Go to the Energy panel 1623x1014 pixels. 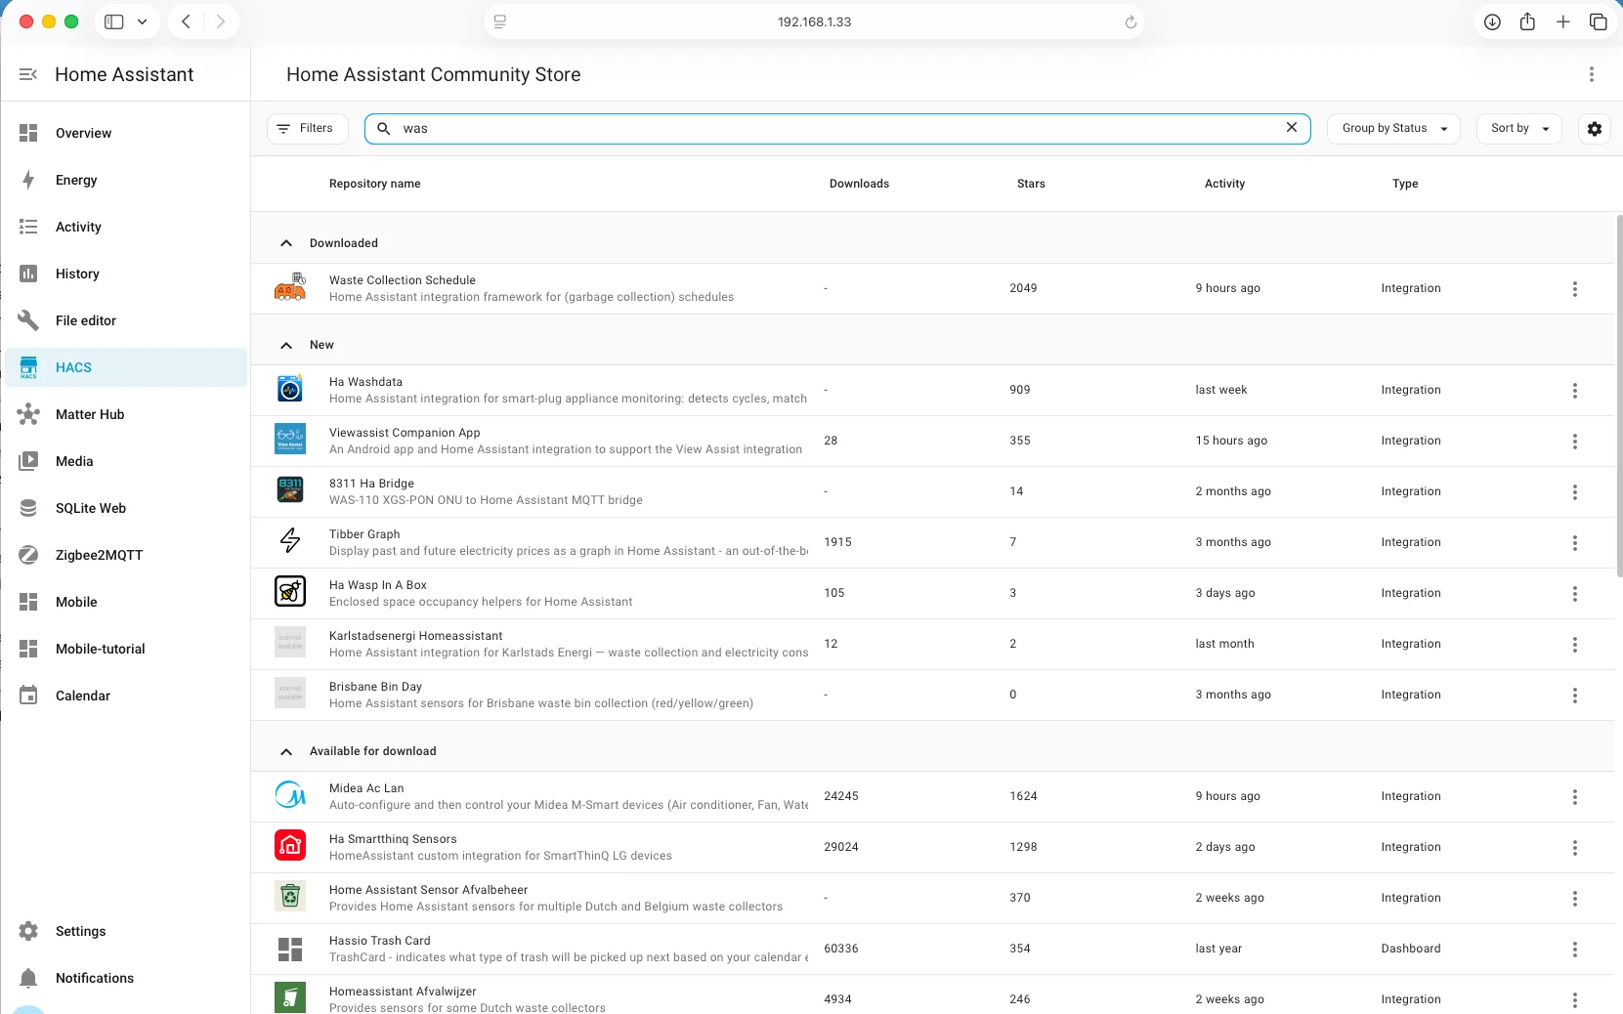point(126,180)
